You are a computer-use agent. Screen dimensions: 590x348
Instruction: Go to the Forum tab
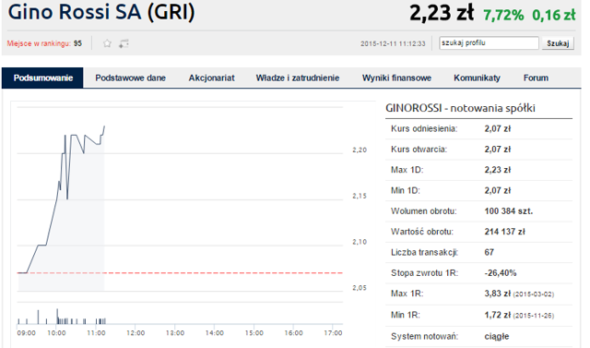536,78
